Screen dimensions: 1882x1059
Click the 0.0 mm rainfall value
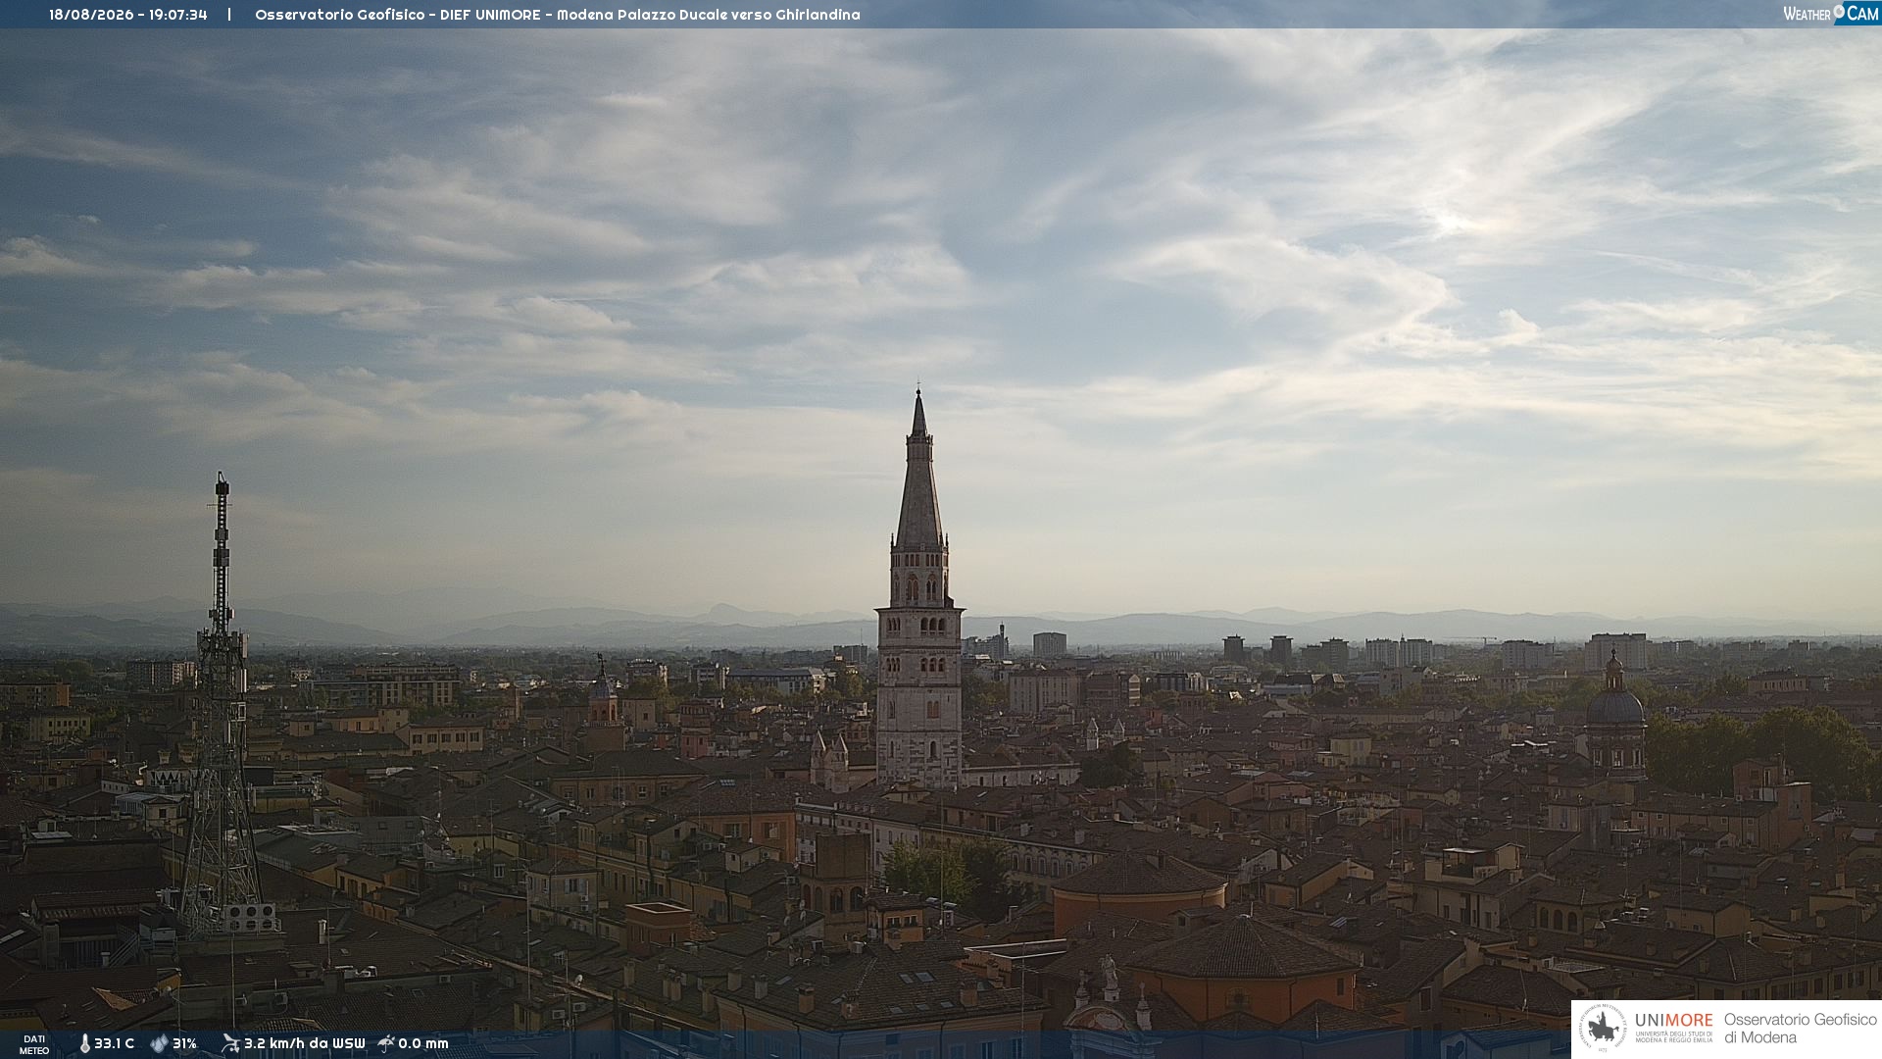423,1043
